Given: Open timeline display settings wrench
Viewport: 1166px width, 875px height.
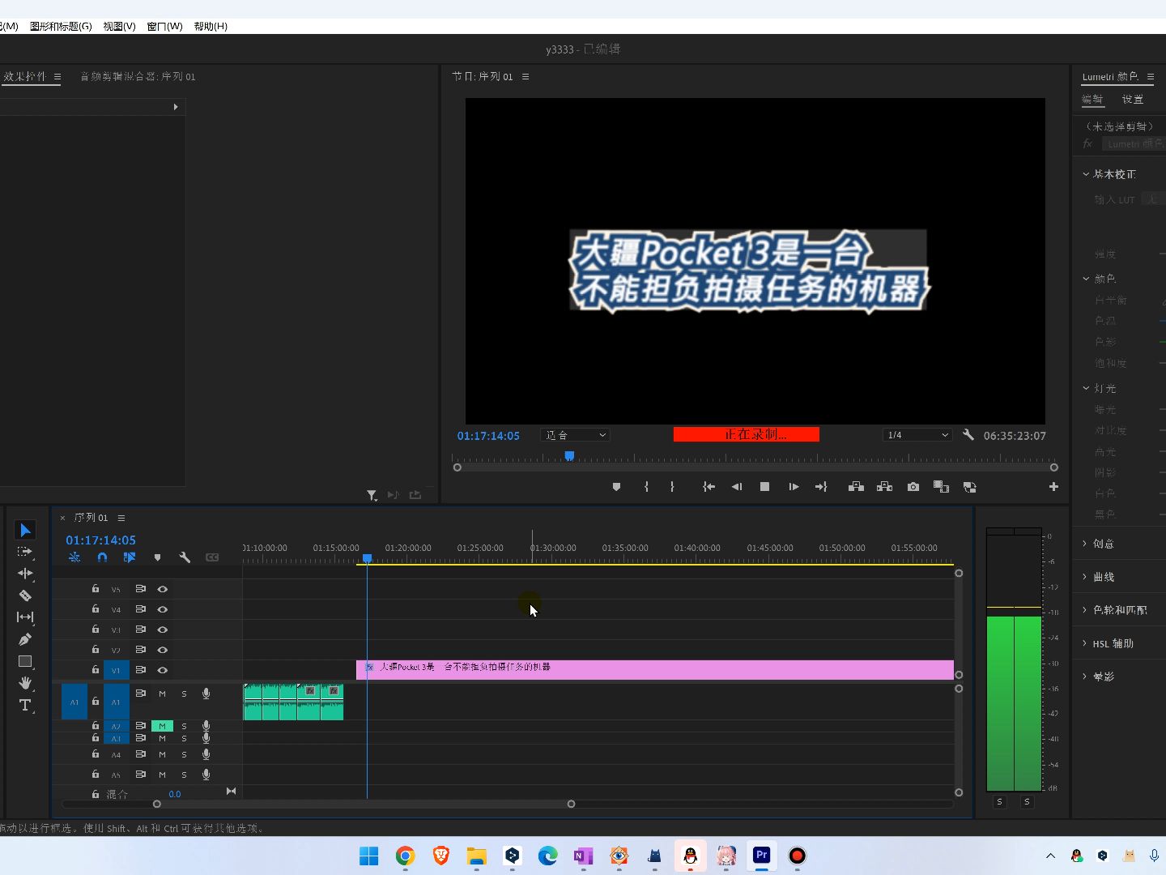Looking at the screenshot, I should [185, 557].
